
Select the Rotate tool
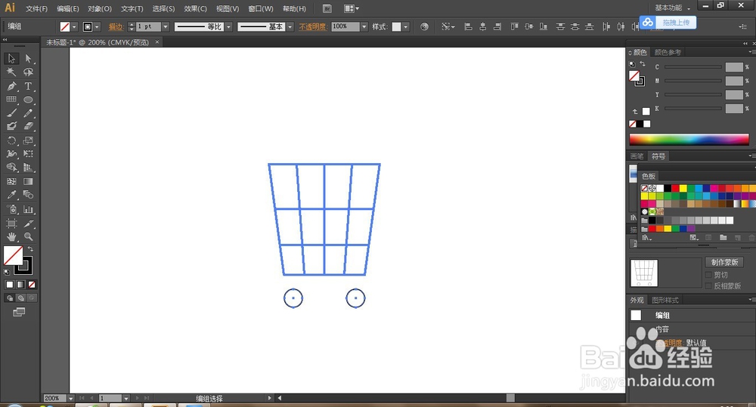coord(11,140)
